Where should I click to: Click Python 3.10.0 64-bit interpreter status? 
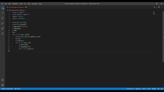click(x=7, y=89)
